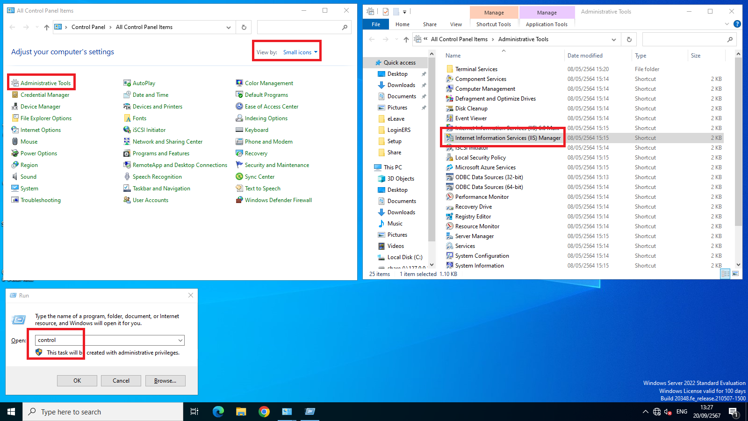Open recent locations dropdown in Explorer
This screenshot has height=421, width=748.
(x=396, y=39)
